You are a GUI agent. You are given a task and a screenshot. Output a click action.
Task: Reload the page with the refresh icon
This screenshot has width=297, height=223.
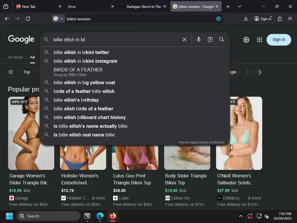[x=28, y=19]
